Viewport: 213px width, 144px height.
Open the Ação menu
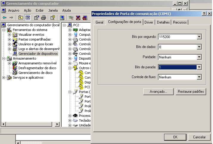click(27, 10)
